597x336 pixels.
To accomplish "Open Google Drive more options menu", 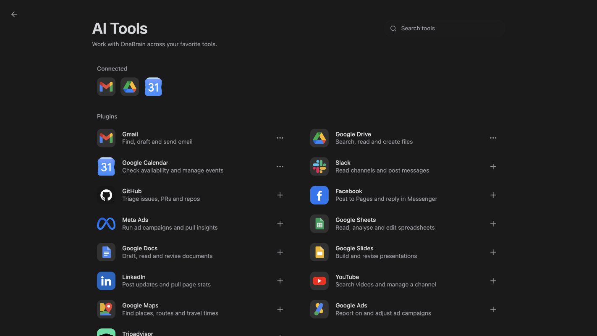I will click(493, 138).
